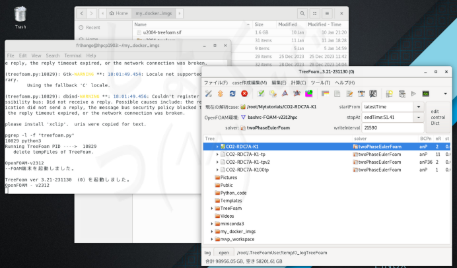Click the edit control Dict button
This screenshot has height=268, width=457.
click(438, 117)
